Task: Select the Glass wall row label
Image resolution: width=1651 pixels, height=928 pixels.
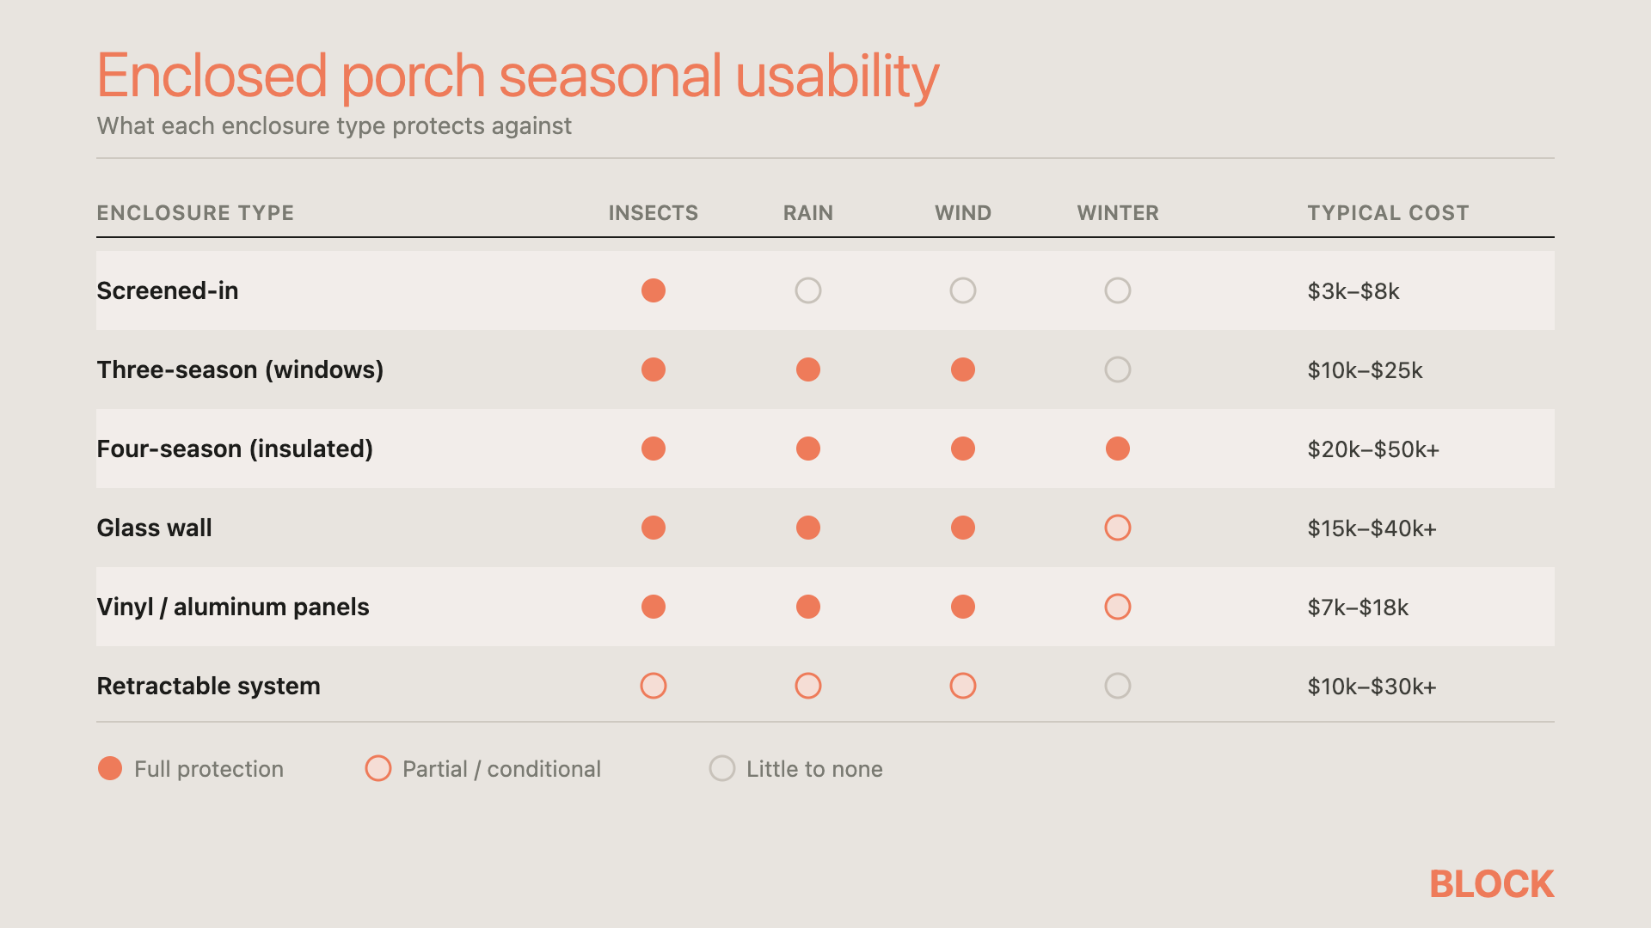Action: coord(154,528)
